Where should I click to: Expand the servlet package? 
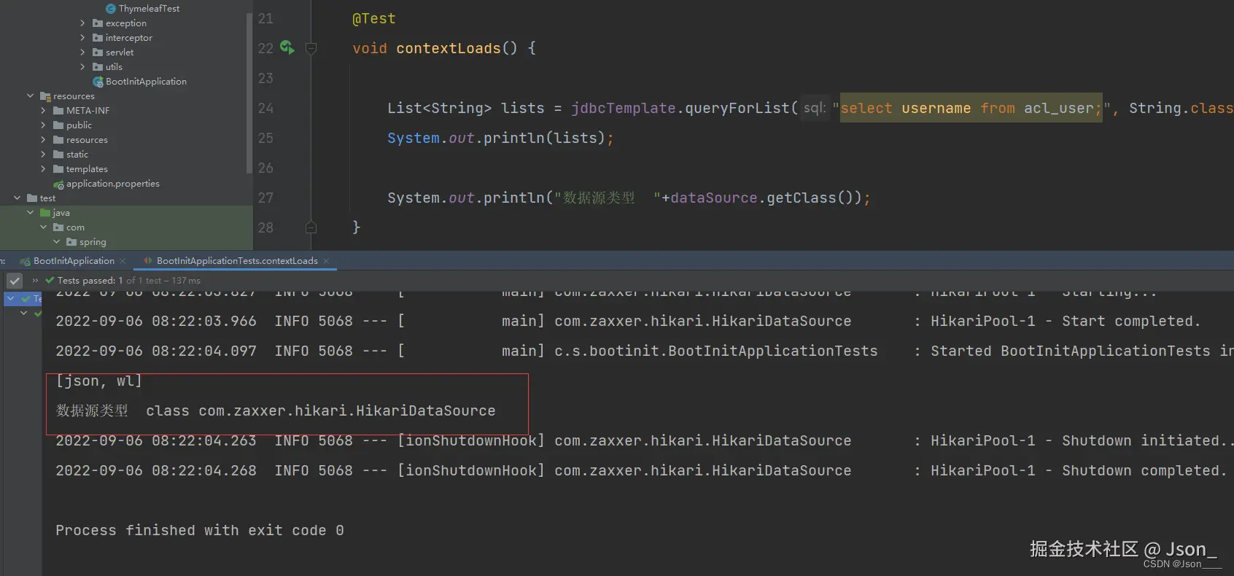pos(82,52)
